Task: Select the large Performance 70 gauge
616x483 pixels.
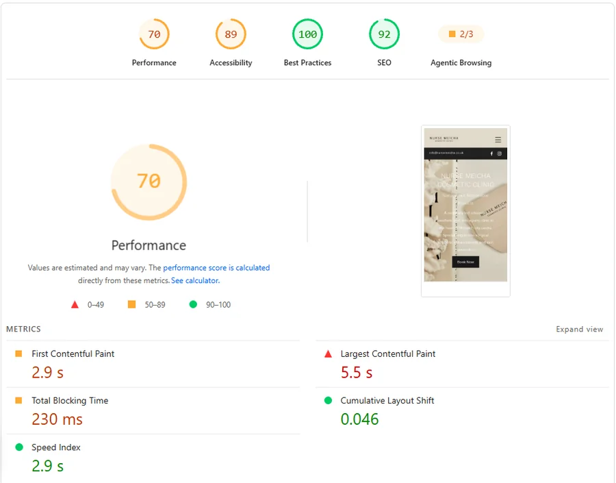Action: click(149, 182)
